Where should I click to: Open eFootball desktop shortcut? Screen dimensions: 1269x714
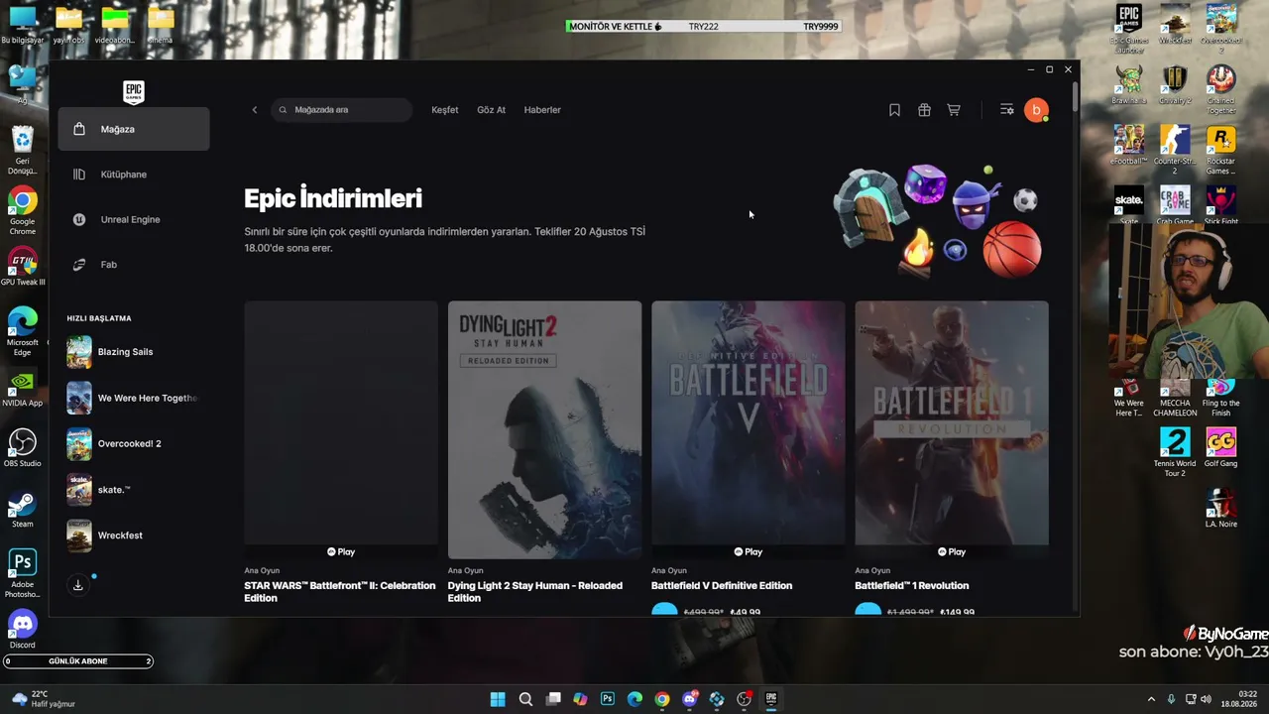pyautogui.click(x=1129, y=145)
